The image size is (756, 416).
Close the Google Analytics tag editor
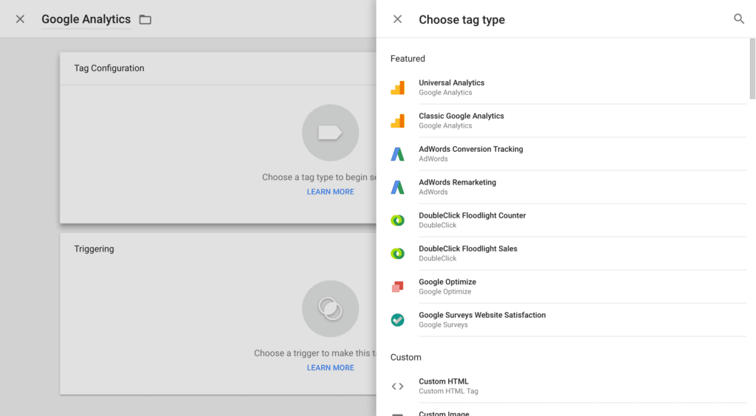pos(20,19)
